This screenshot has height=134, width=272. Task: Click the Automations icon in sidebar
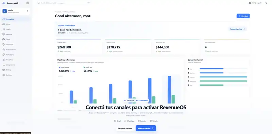[x=4, y=49]
